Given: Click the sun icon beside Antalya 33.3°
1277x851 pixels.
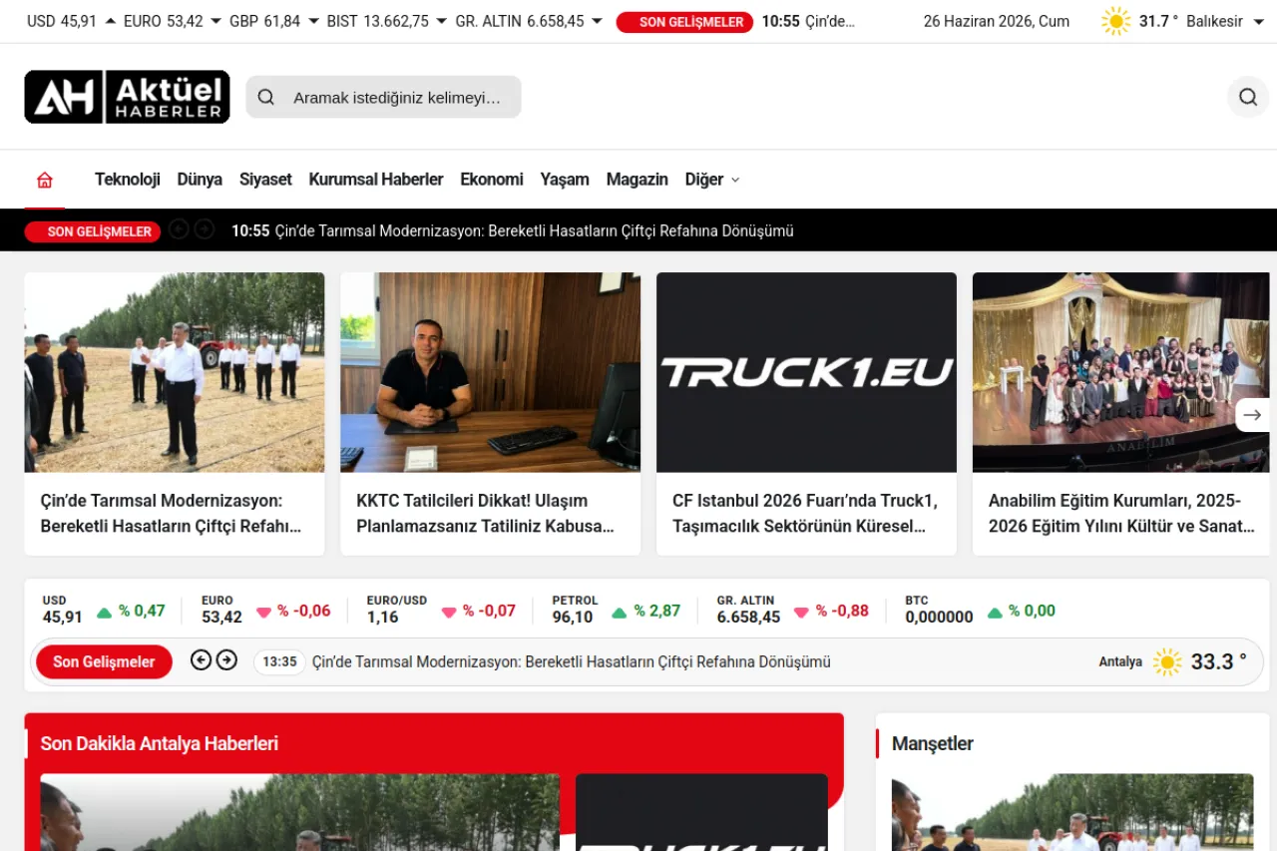Looking at the screenshot, I should tap(1167, 661).
